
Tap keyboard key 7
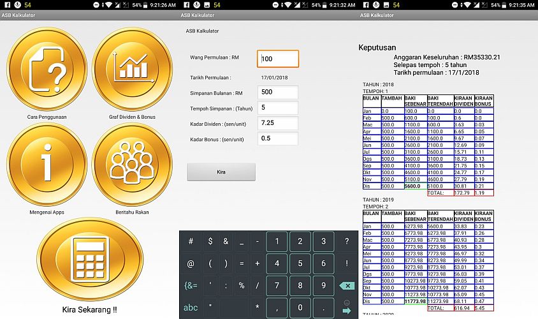pos(277,285)
